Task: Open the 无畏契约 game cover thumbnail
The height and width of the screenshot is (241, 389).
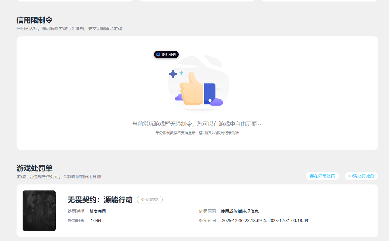Action: [x=39, y=211]
